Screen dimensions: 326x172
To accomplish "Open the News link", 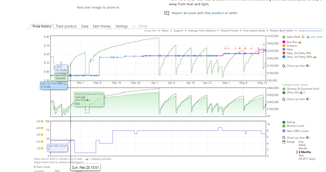I will pos(165,31).
